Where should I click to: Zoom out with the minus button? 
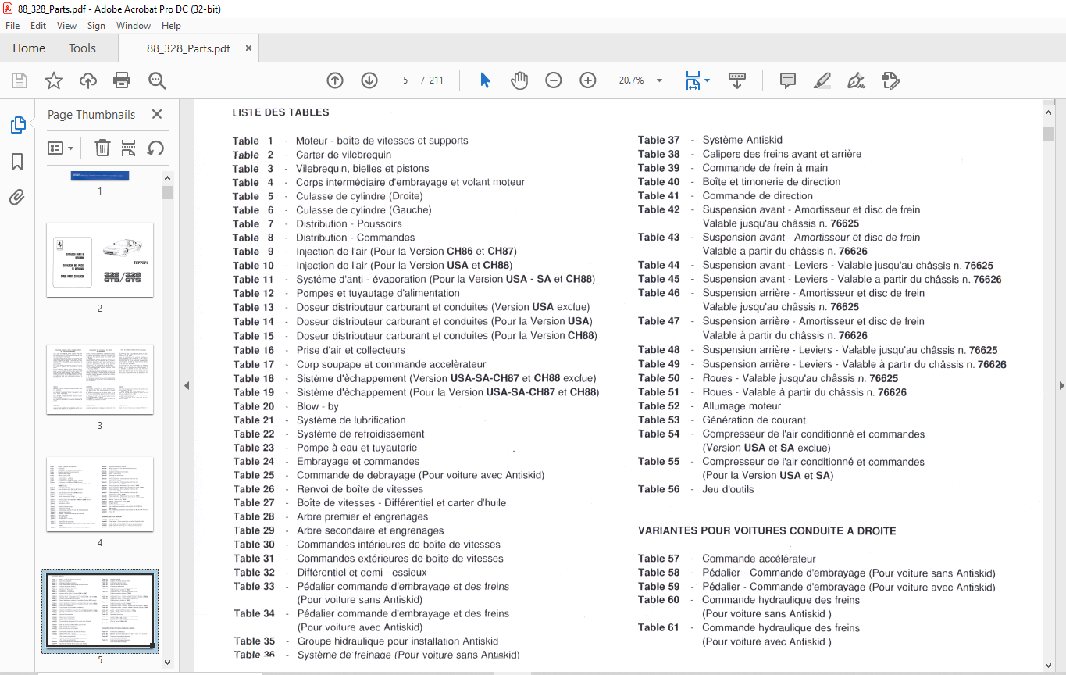[554, 80]
